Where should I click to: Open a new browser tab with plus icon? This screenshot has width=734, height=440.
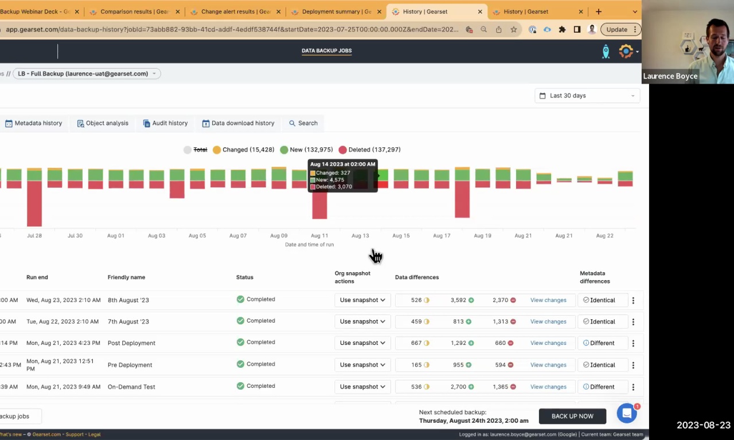click(x=598, y=11)
